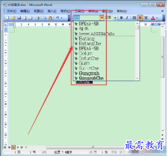Open the 文件(F) menu
The width and height of the screenshot is (167, 156).
(x=11, y=11)
